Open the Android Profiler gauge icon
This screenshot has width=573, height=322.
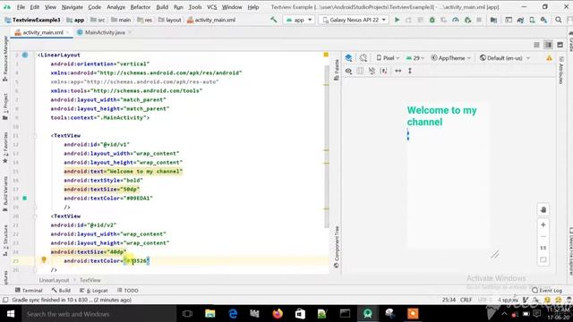pyautogui.click(x=456, y=20)
